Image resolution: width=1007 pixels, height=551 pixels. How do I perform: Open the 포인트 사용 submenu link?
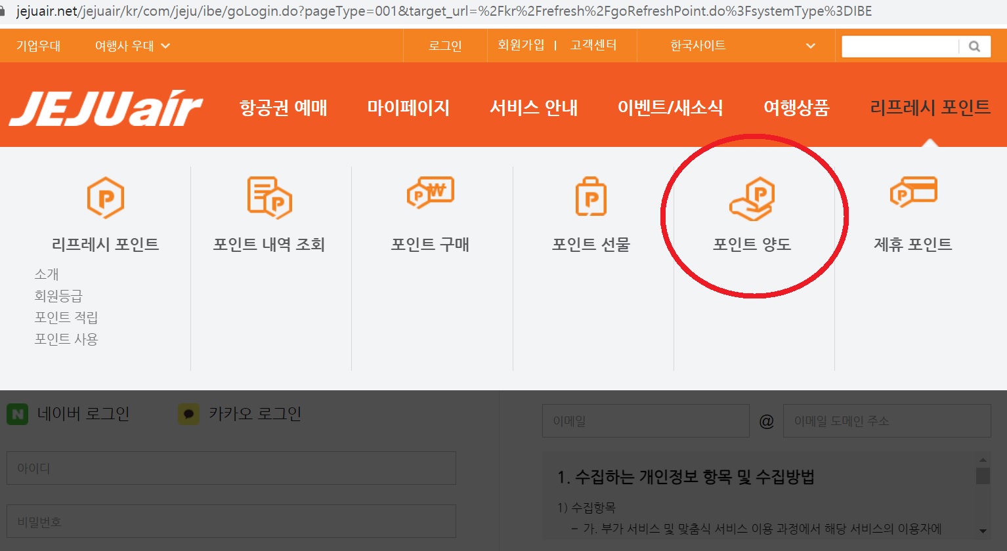66,339
